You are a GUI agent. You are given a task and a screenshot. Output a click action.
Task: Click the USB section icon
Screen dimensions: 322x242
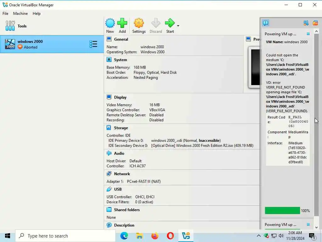tap(109, 189)
